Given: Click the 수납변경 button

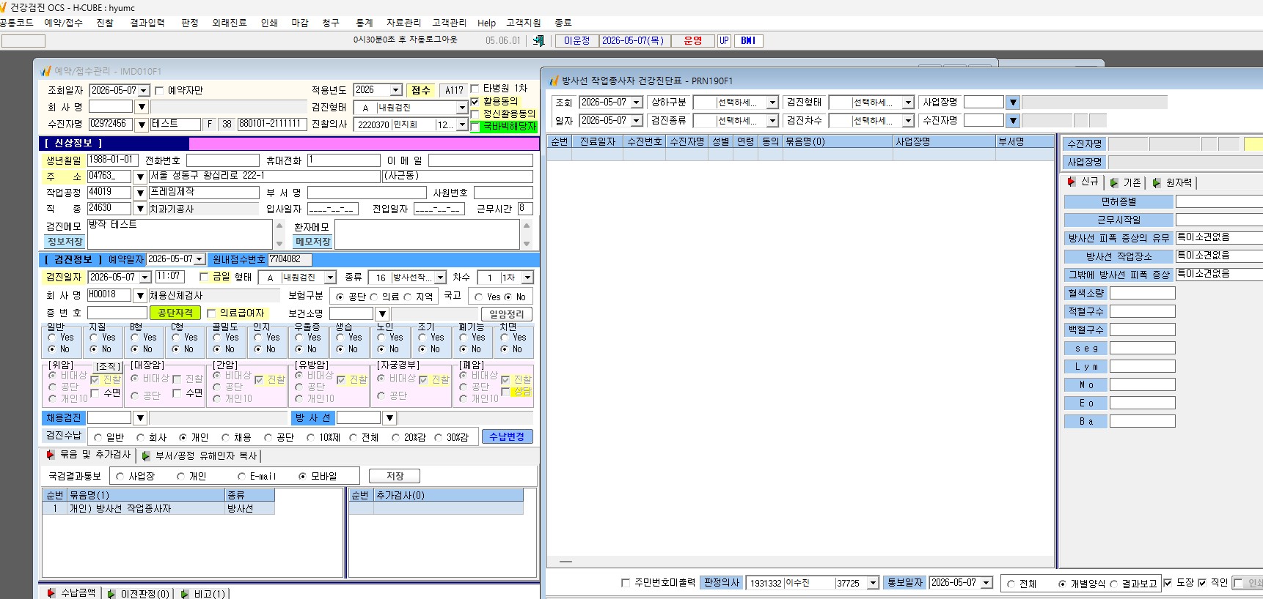Looking at the screenshot, I should coord(507,436).
